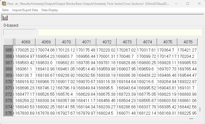Click cell value 168092.25
This screenshot has width=205, height=124.
45,107
